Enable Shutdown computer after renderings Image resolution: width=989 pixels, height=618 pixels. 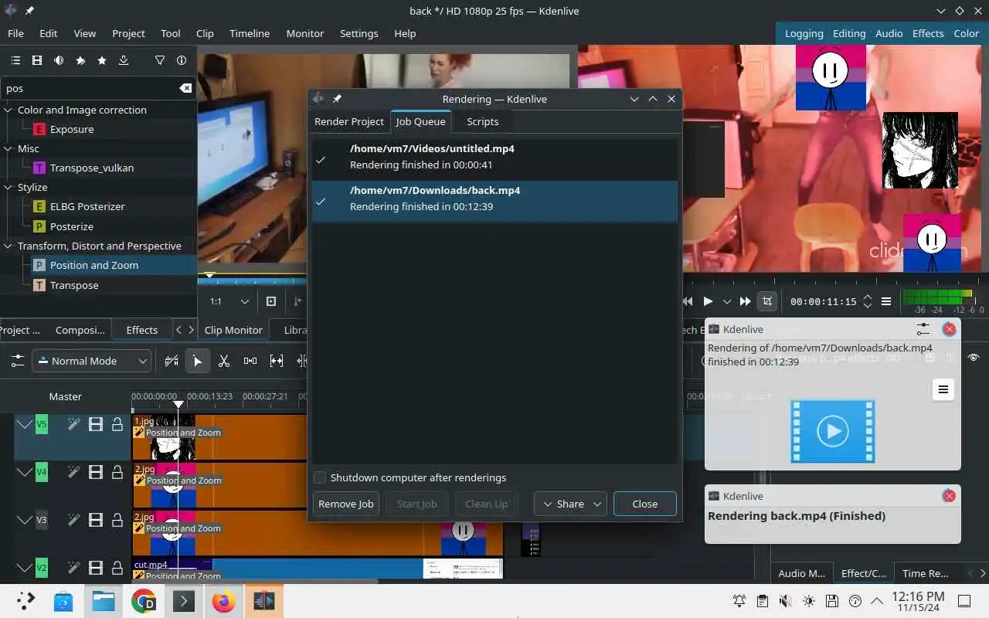tap(320, 477)
